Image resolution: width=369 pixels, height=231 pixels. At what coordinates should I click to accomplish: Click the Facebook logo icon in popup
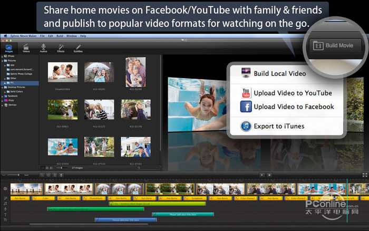(246, 107)
